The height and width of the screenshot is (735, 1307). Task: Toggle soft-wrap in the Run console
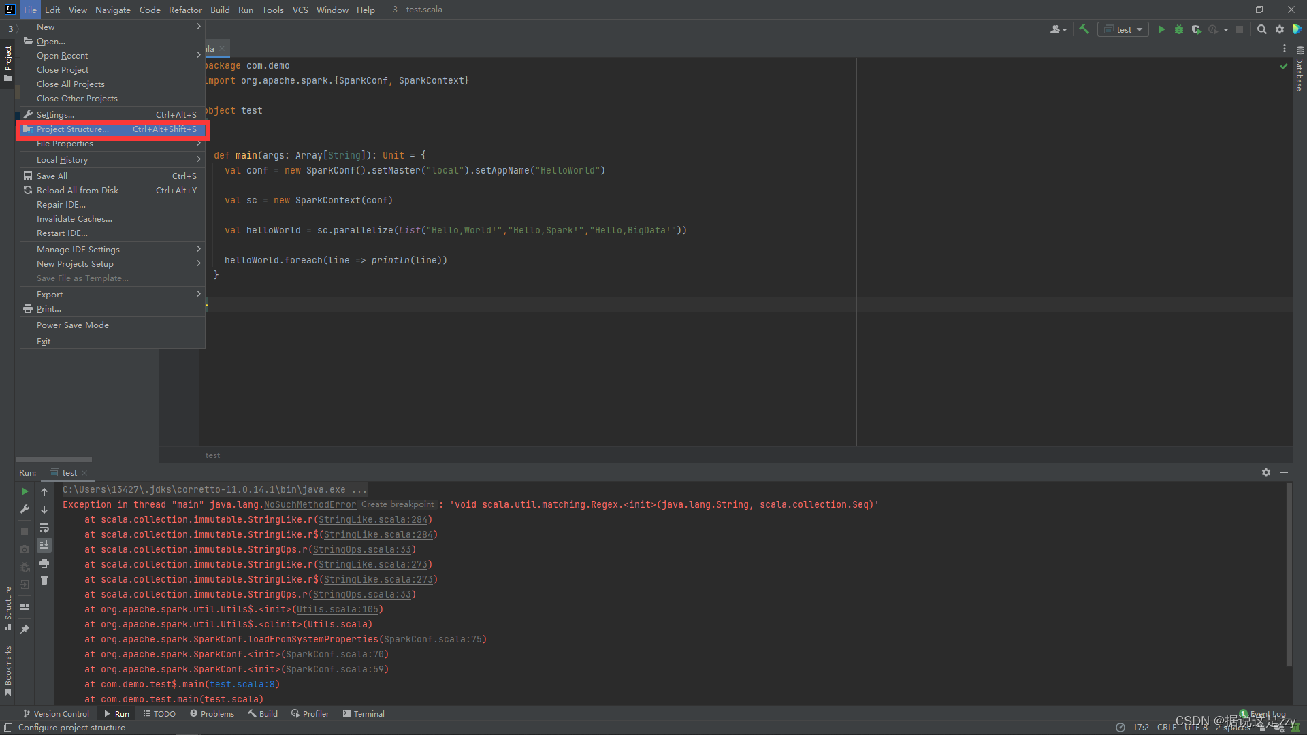coord(44,527)
